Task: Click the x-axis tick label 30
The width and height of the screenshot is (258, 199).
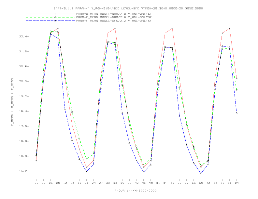Action: 108,183
